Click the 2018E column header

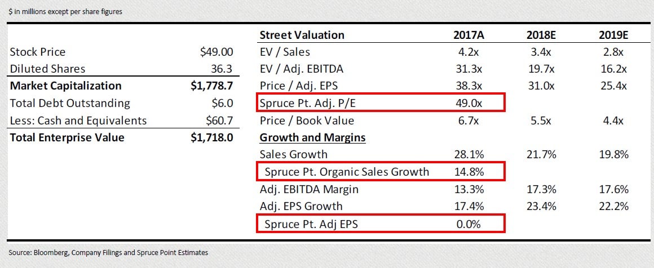[541, 35]
